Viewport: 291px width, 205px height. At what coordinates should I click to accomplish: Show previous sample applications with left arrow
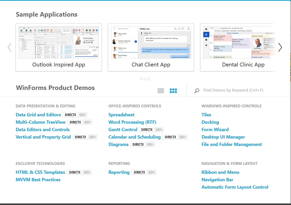[x=10, y=47]
